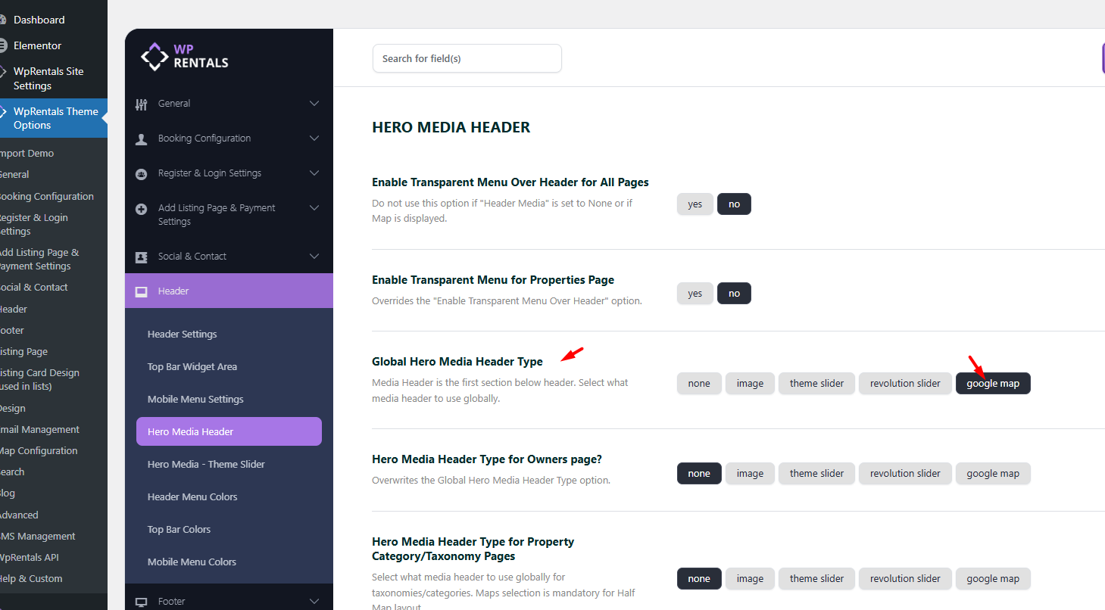Click the Booking Configuration person icon

click(x=141, y=138)
